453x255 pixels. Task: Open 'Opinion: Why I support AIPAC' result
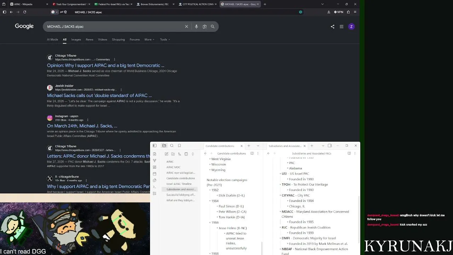point(105,66)
